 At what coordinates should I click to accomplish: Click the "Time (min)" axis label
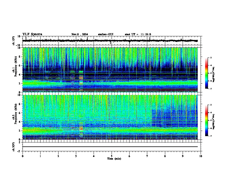tap(114, 159)
